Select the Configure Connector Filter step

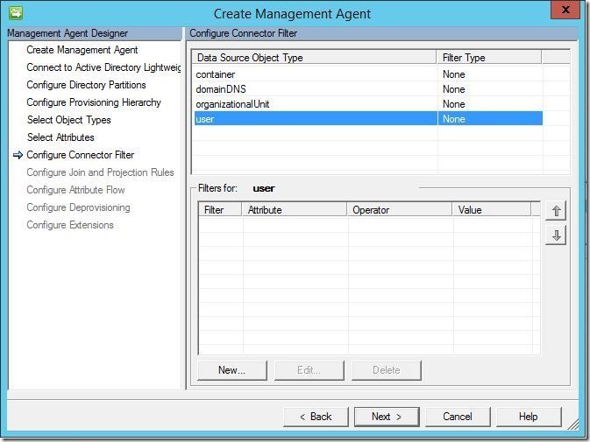[x=80, y=155]
